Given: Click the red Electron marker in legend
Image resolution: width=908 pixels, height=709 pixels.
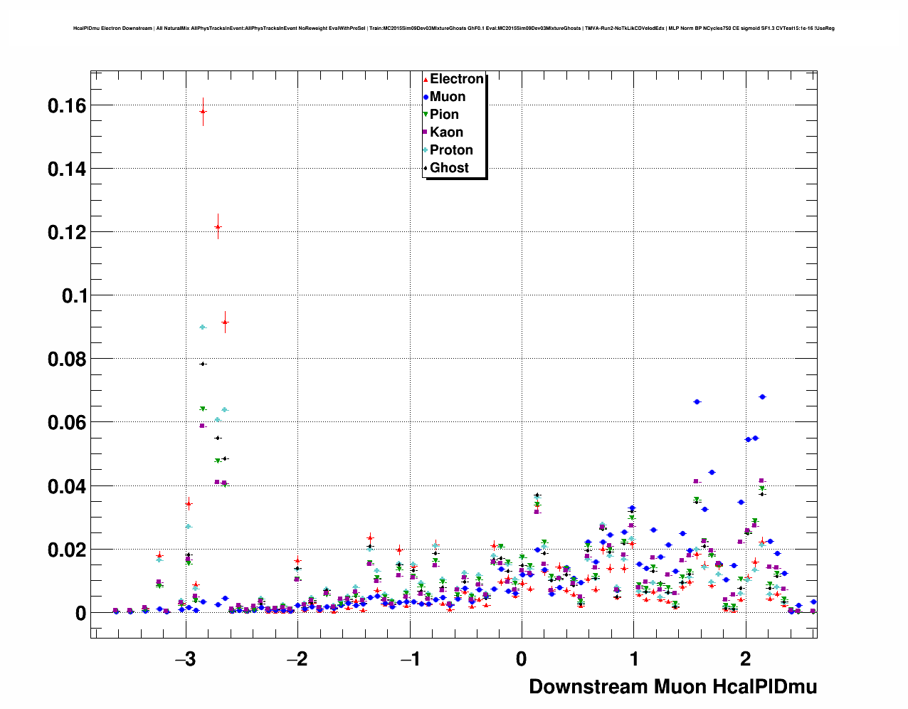Looking at the screenshot, I should coord(426,79).
